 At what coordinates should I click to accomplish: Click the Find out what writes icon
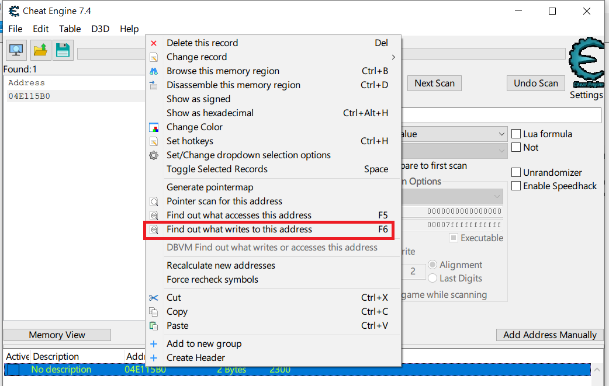[154, 229]
